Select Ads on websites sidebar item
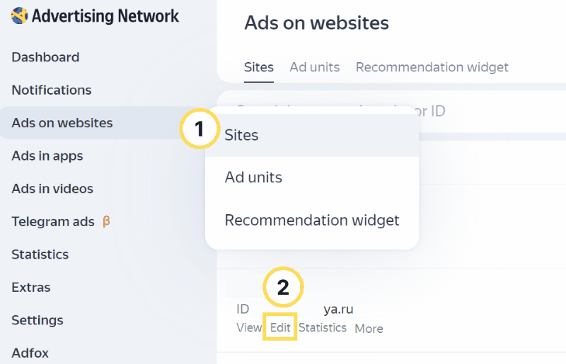566x364 pixels. (62, 123)
